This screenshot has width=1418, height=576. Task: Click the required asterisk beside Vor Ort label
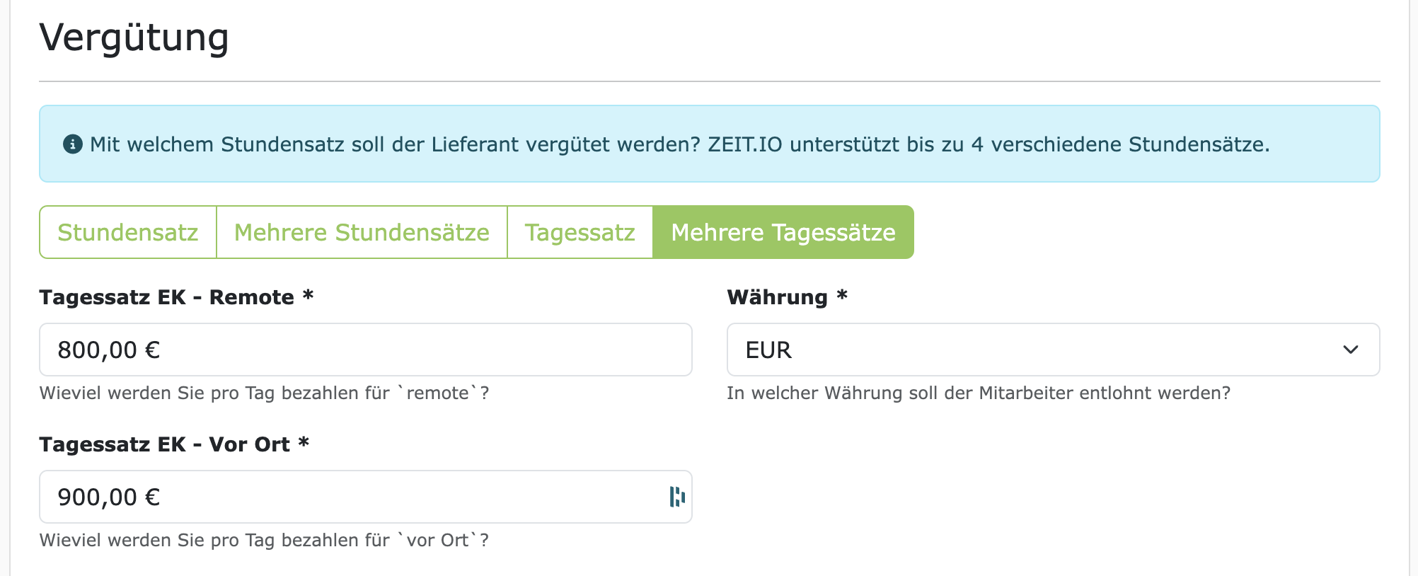[304, 443]
